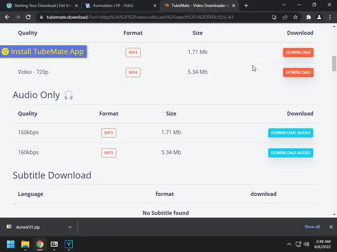
Task: Close the 4ormulator VidLii tab
Action: point(155,6)
